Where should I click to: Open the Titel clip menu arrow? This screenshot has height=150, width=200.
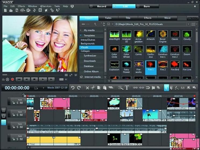76,144
